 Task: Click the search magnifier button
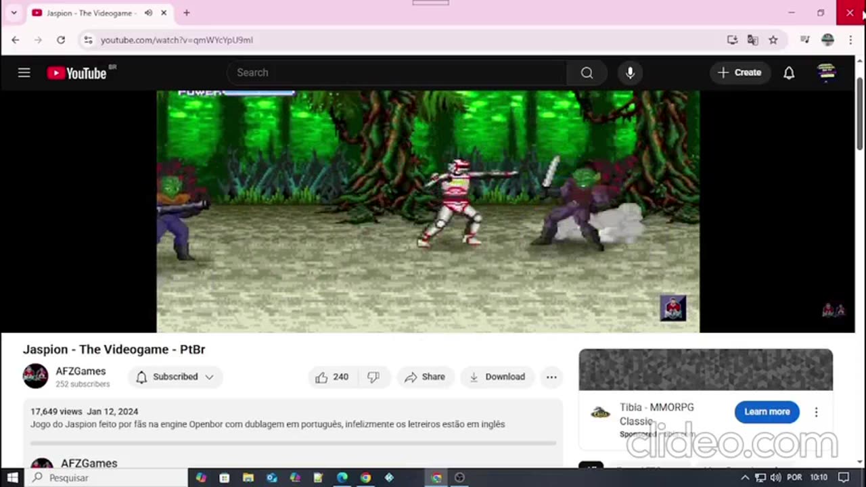(587, 72)
